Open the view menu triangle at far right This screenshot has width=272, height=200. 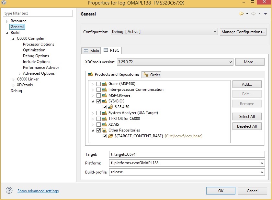tap(266, 14)
